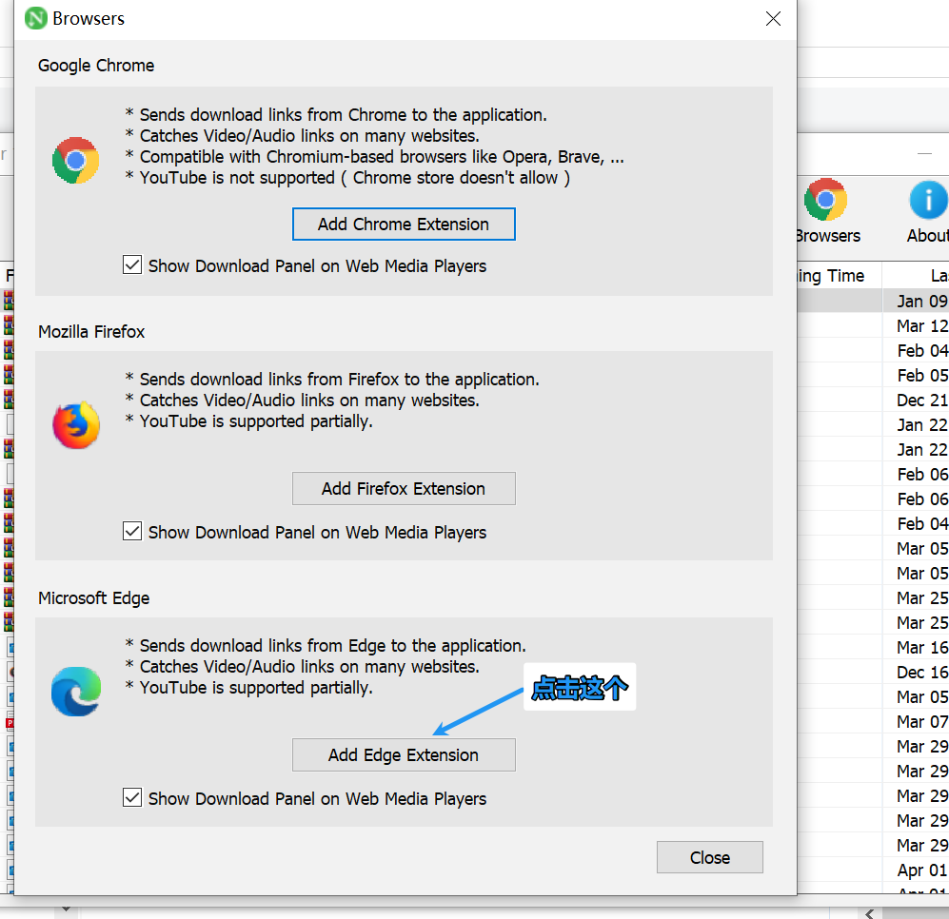Select the Mar 16 date cell
Screen dimensions: 949x919
pos(921,647)
